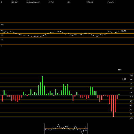Image resolution: width=134 pixels, height=134 pixels.
Task: Click the 30 level label on RSI axis
Action: tap(2, 39)
